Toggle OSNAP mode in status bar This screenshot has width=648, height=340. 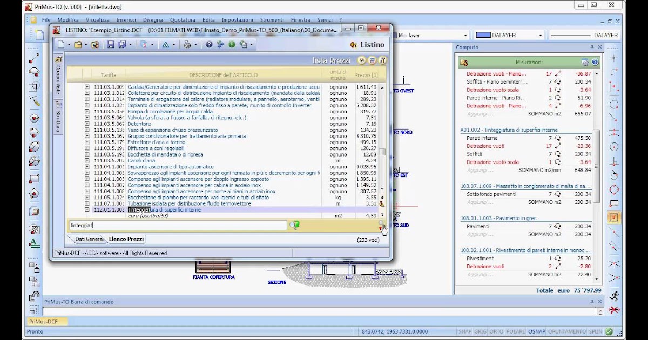537,331
